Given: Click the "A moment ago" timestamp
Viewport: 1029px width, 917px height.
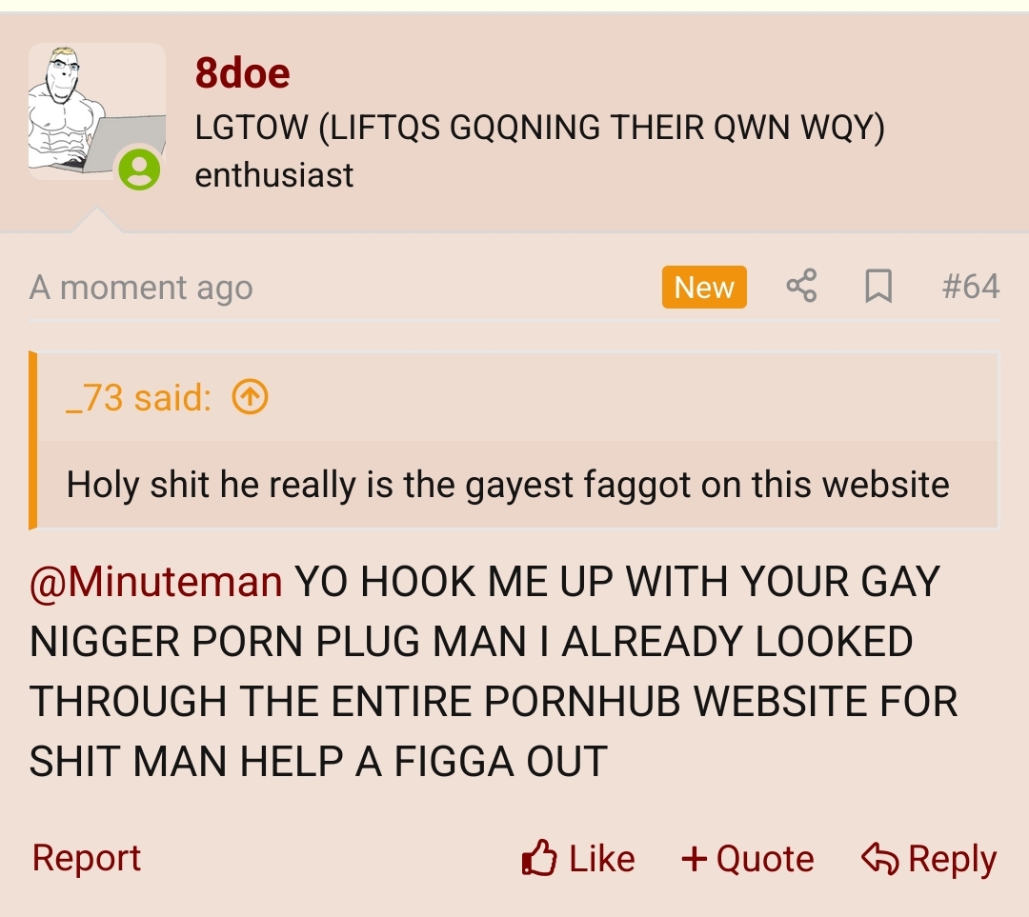Looking at the screenshot, I should [141, 288].
